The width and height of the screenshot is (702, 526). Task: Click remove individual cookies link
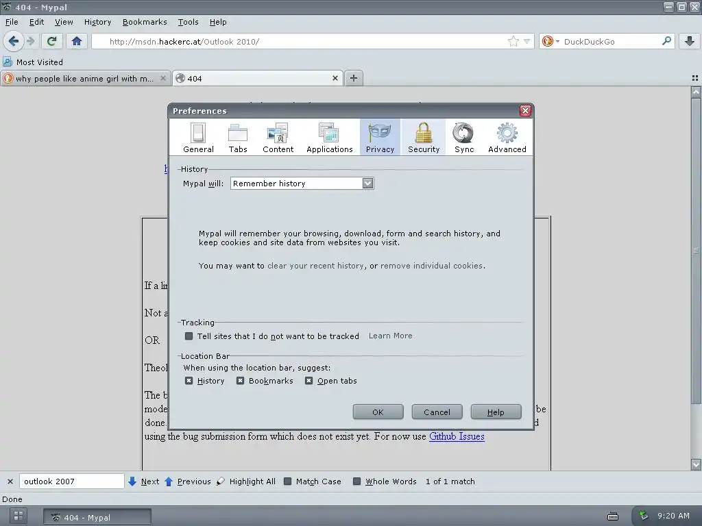[432, 266]
